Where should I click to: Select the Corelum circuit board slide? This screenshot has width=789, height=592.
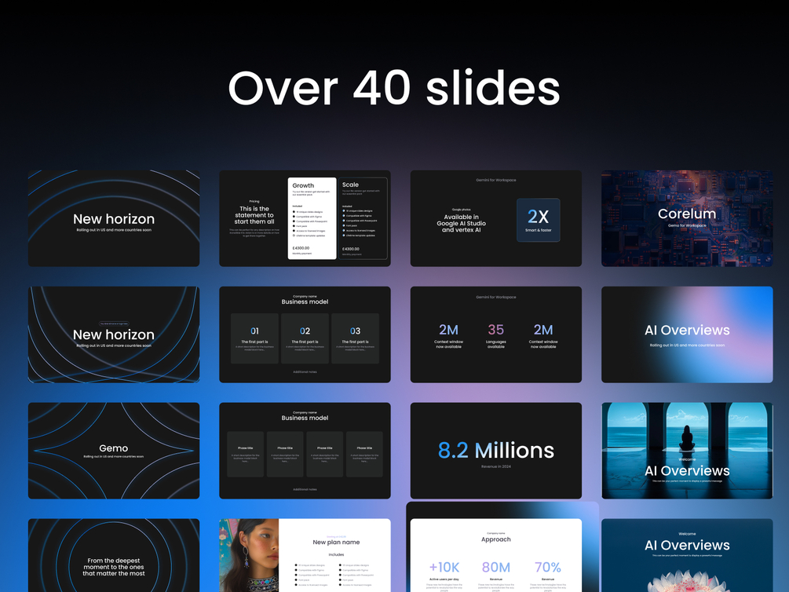(x=688, y=218)
